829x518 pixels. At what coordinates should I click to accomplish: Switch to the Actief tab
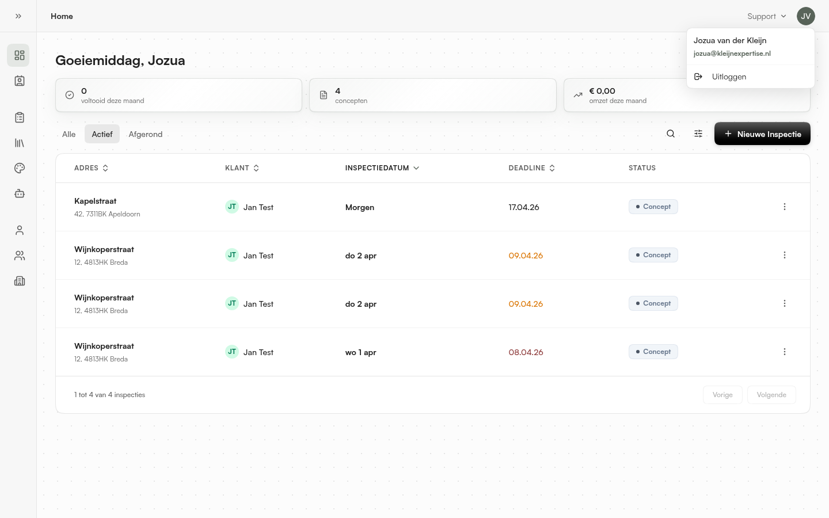point(102,134)
